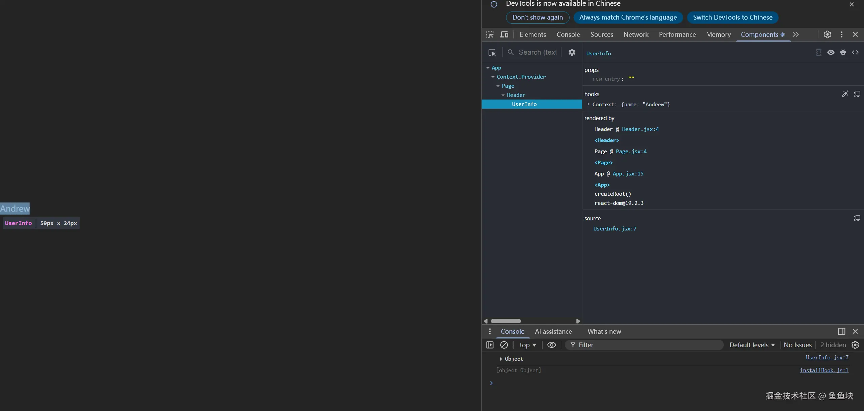Image resolution: width=864 pixels, height=411 pixels.
Task: Open Header.jsx:4 source link
Action: (640, 129)
